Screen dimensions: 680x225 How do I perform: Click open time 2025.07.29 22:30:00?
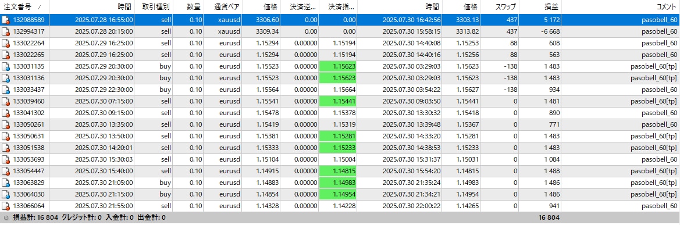104,90
